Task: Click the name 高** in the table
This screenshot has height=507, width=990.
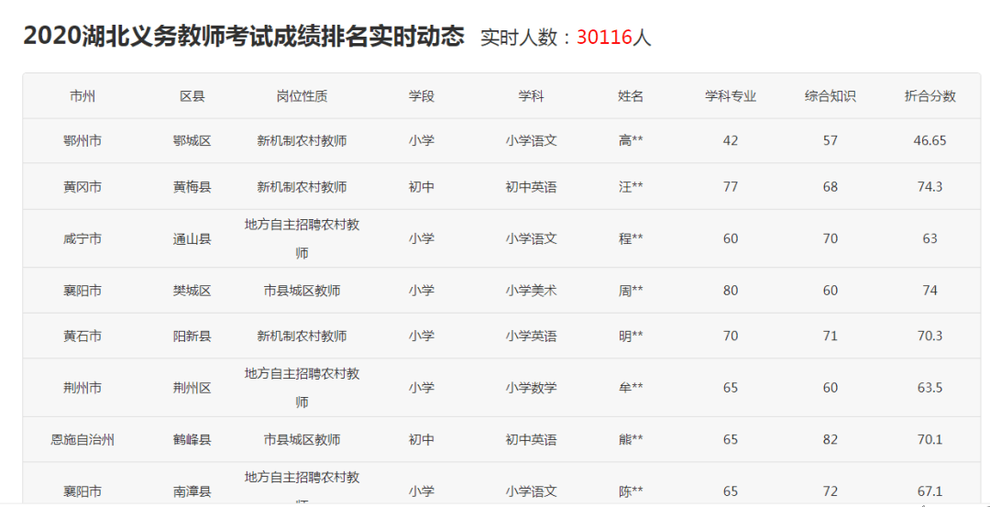Action: tap(631, 141)
